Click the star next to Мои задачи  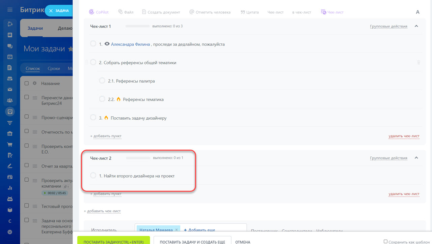tap(70, 49)
